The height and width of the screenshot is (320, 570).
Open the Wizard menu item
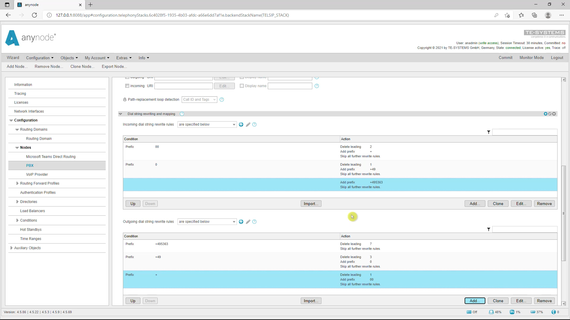coord(13,58)
